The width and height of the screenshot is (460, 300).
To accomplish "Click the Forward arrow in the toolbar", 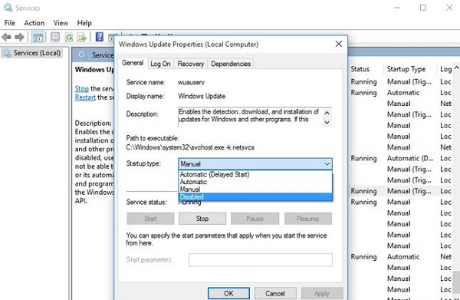I will [x=19, y=37].
